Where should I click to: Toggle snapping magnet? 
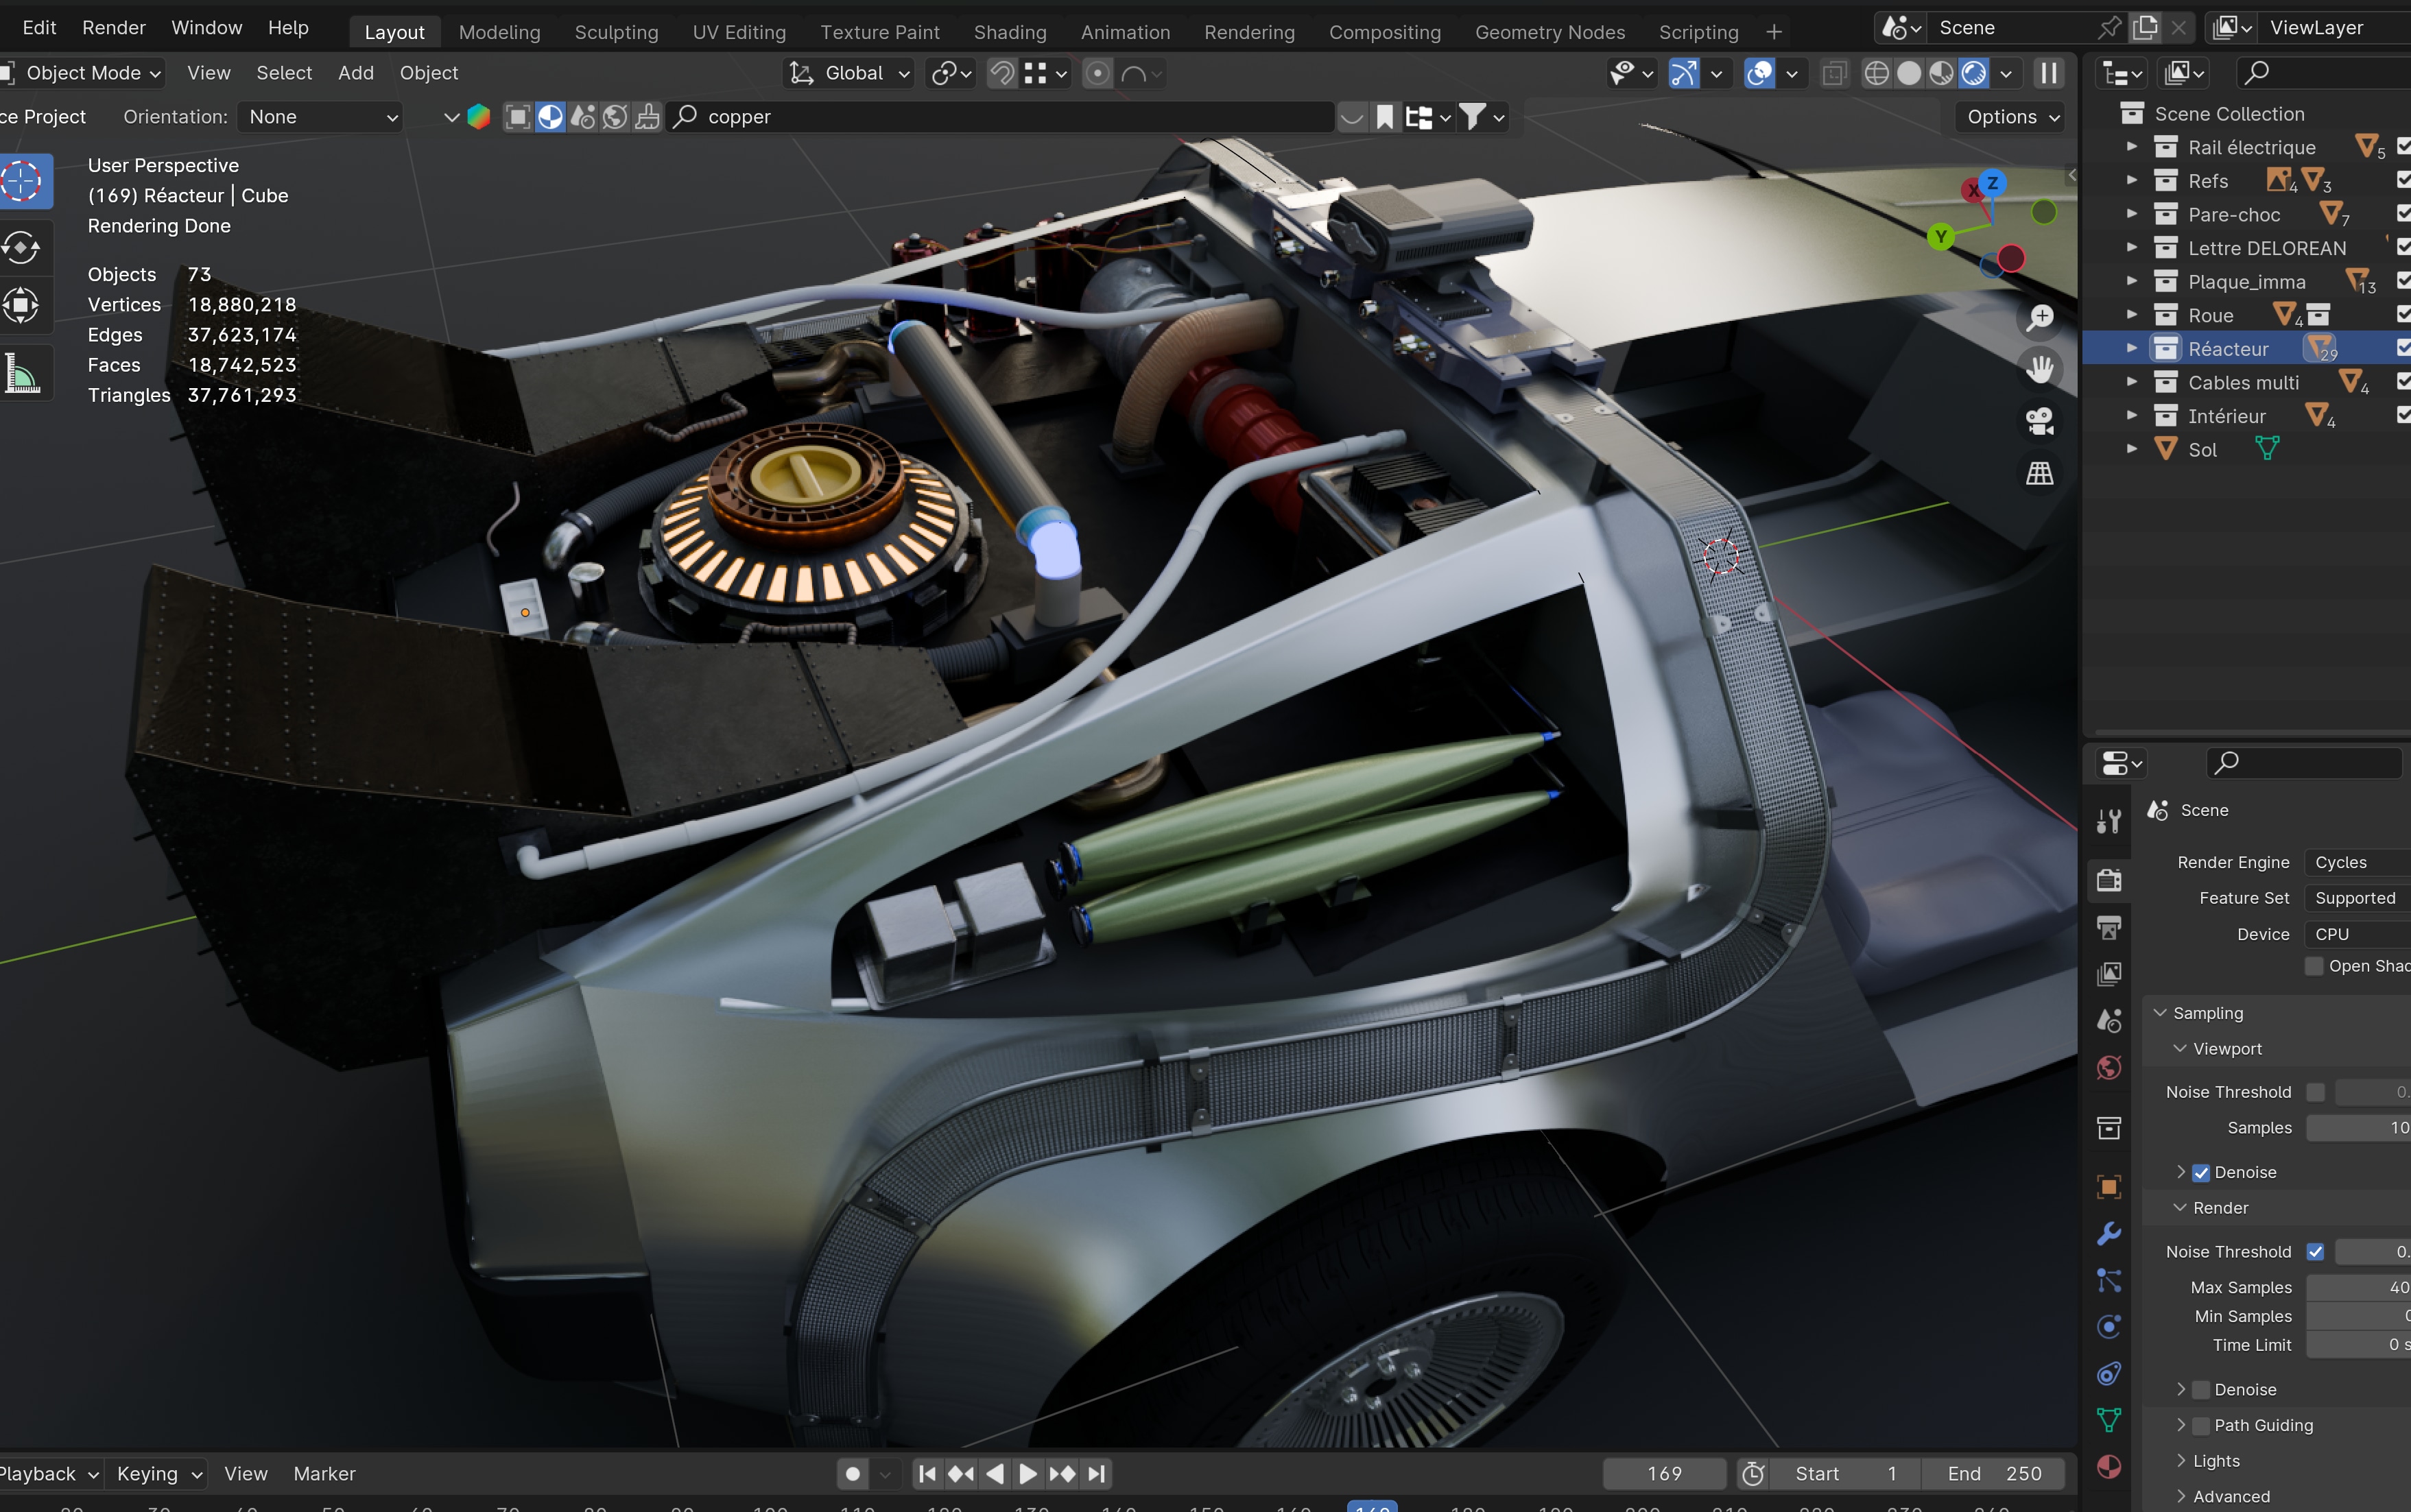tap(1001, 73)
